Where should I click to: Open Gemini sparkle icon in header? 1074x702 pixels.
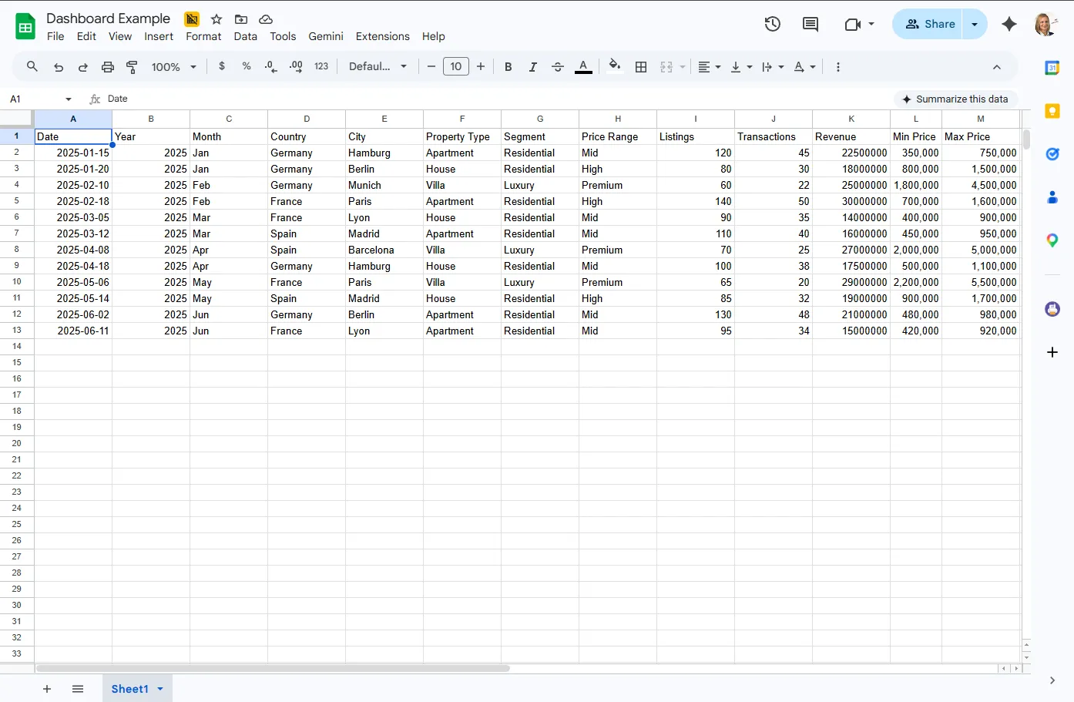pyautogui.click(x=1009, y=24)
